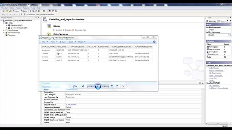Expand the Greatest/SALES query subject node
The height and width of the screenshot is (130, 232).
(x=7, y=26)
